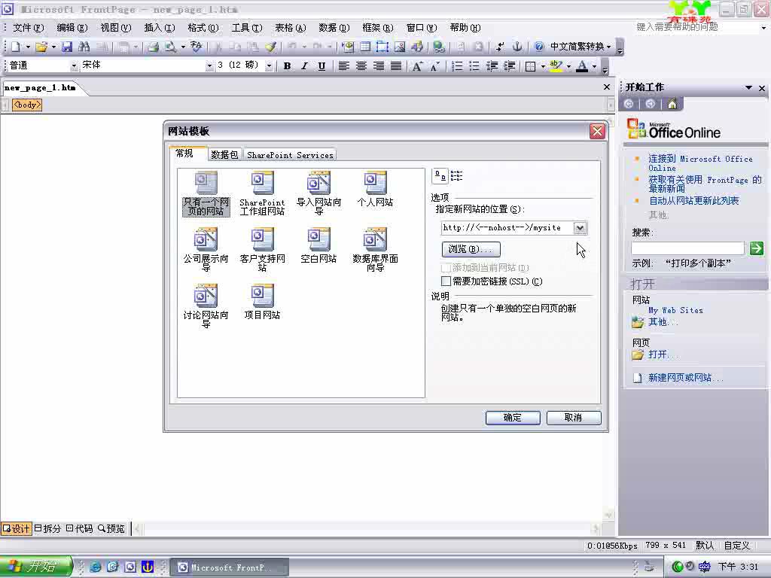Click the highlight color swatch button
The image size is (771, 578).
click(x=556, y=66)
